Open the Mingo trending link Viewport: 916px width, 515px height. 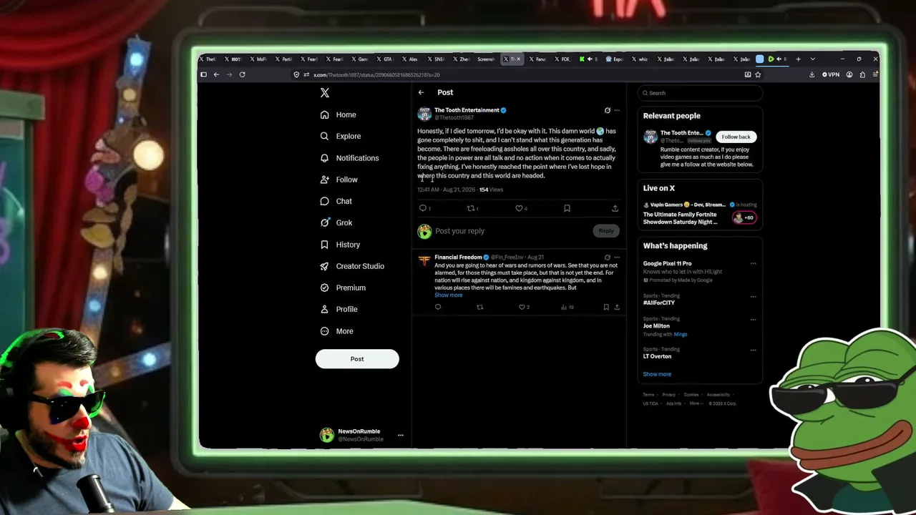[x=681, y=334]
